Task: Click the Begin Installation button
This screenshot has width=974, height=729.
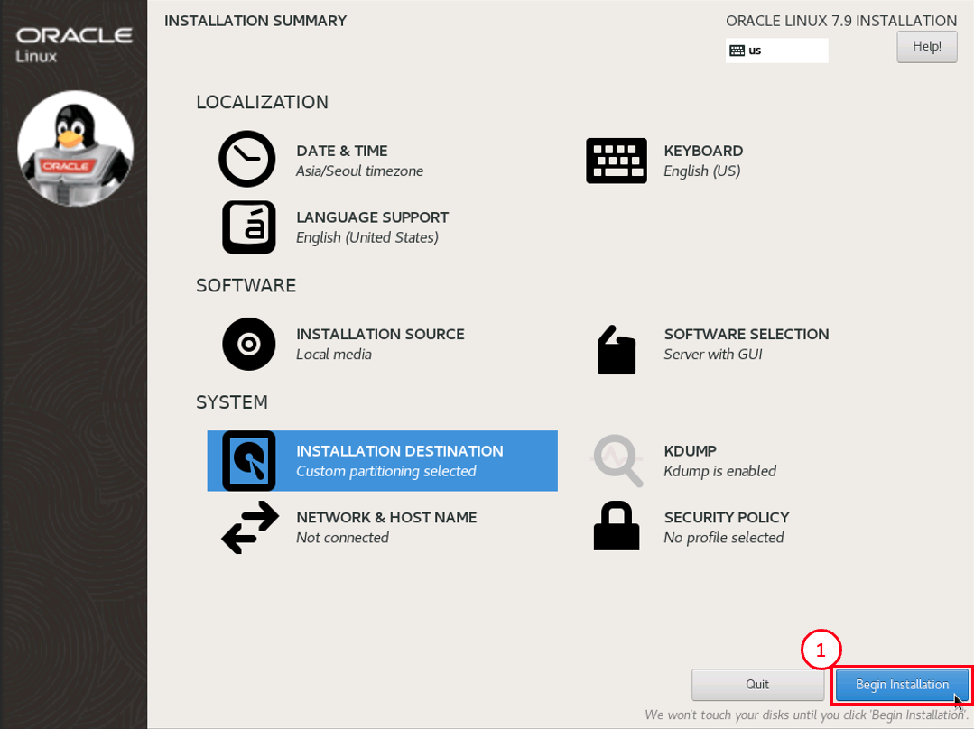Action: coord(902,684)
